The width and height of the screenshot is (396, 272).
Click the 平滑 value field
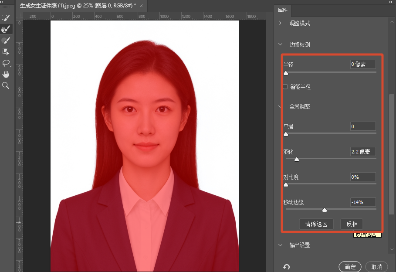tap(363, 126)
